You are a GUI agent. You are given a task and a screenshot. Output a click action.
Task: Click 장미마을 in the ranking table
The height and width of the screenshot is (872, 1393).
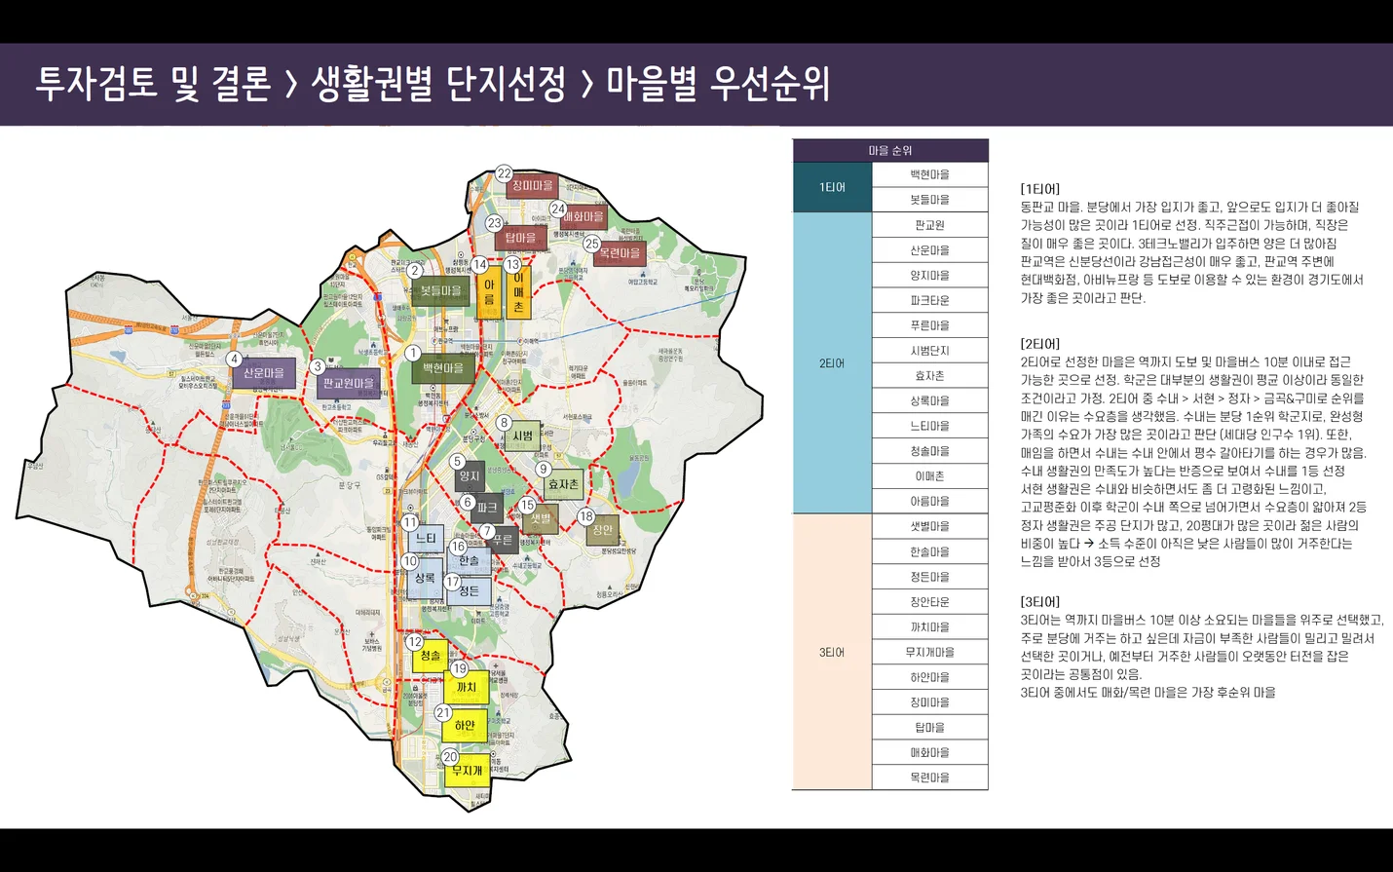[x=930, y=702]
